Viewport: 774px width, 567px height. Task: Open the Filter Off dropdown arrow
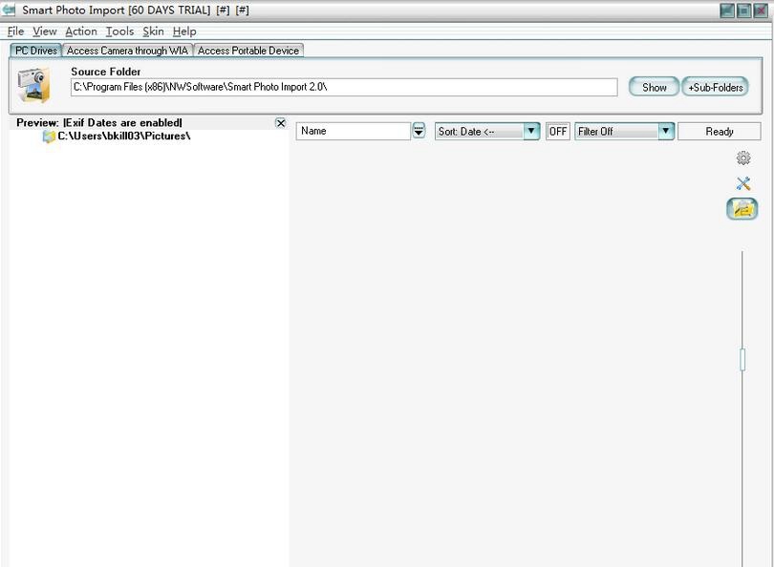665,131
